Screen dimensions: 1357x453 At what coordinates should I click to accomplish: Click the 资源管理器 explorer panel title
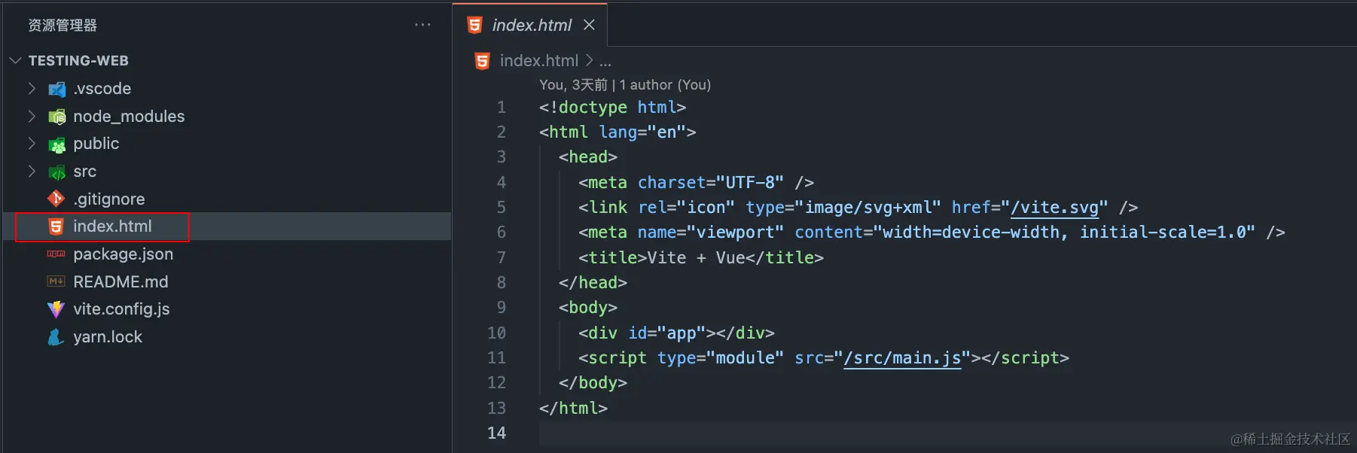[x=63, y=26]
